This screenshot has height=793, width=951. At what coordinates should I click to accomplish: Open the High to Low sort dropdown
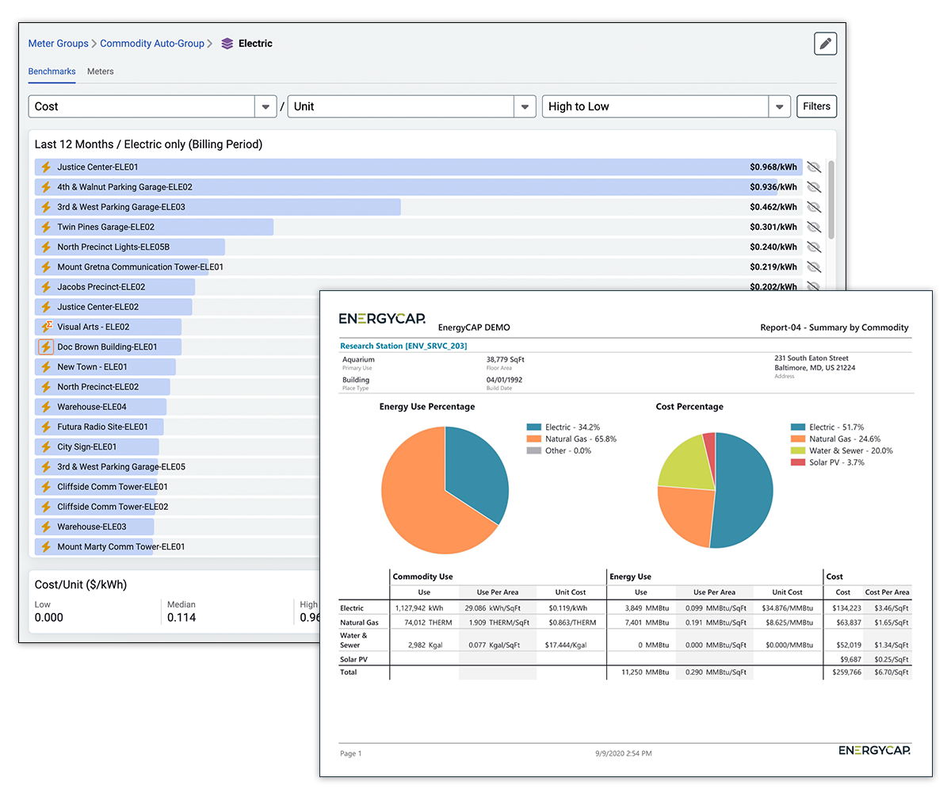(x=780, y=106)
